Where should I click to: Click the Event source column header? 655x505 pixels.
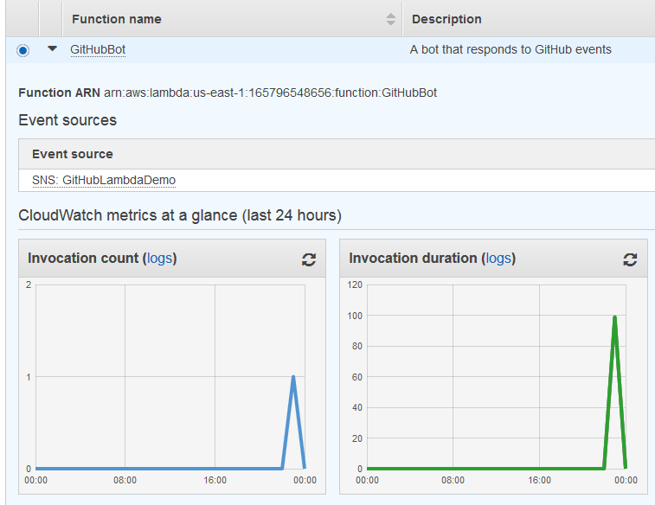[x=73, y=154]
